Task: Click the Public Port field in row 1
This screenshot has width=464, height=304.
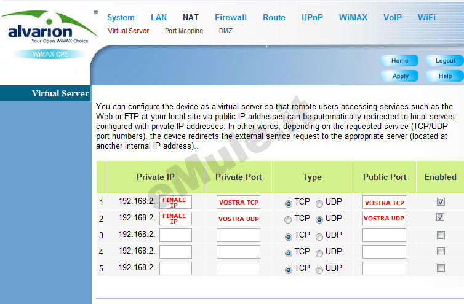Action: (x=384, y=202)
